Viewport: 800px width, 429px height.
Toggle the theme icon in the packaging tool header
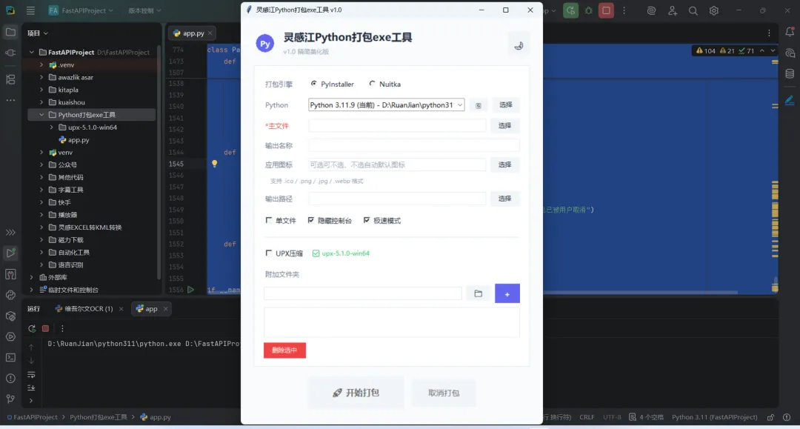coord(519,46)
